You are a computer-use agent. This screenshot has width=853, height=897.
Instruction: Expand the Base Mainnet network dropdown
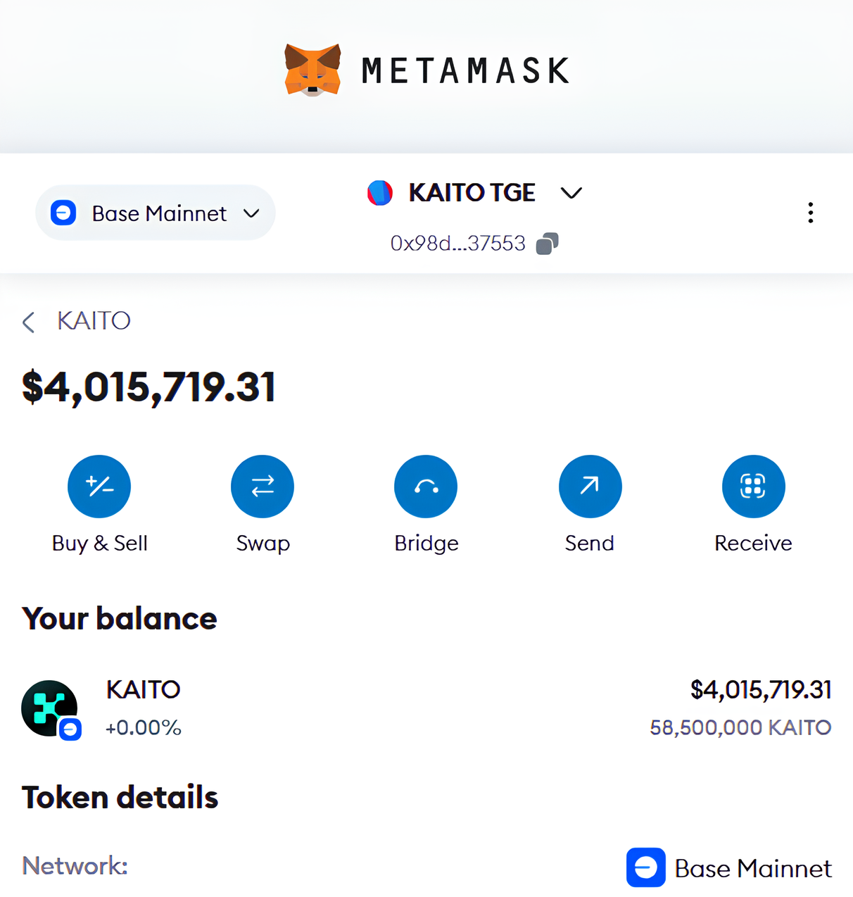click(156, 213)
